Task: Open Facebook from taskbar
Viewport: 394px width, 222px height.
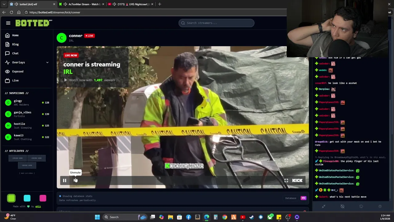Action: pyautogui.click(x=188, y=217)
